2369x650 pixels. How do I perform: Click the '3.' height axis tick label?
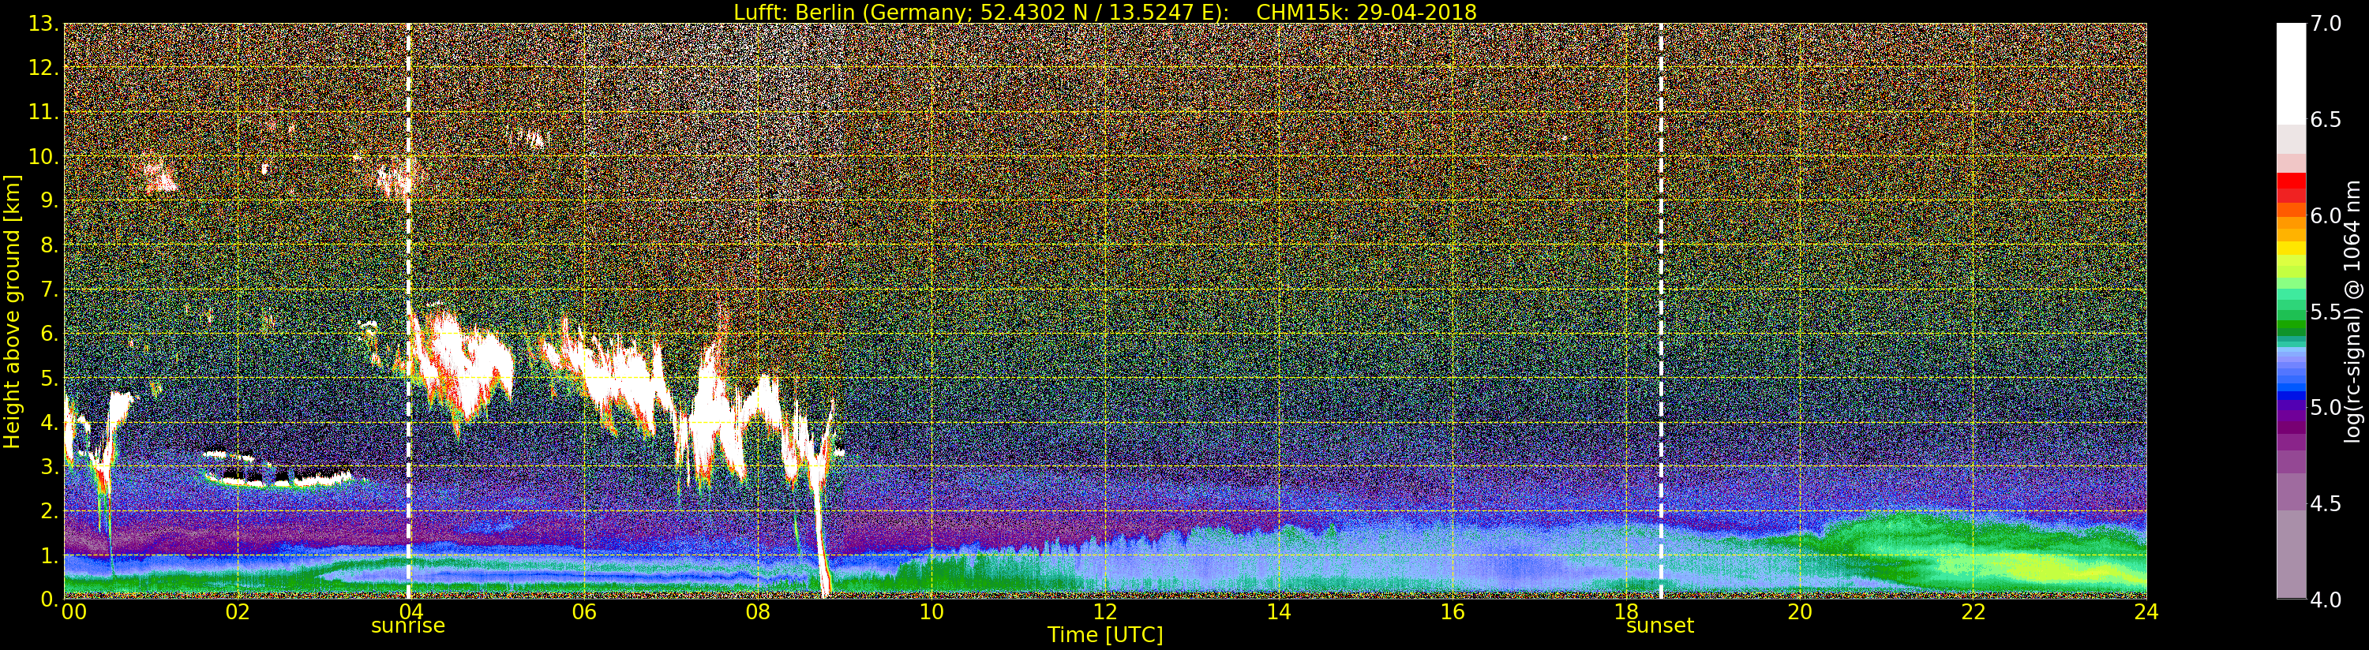49,467
